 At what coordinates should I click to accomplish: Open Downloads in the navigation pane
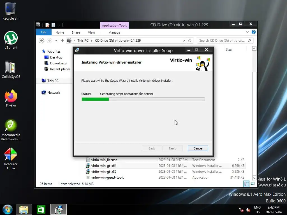pyautogui.click(x=58, y=63)
